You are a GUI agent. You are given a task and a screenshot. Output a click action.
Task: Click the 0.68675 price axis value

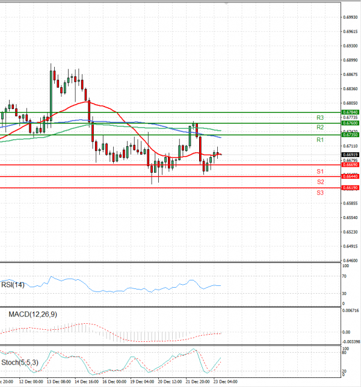(350, 75)
